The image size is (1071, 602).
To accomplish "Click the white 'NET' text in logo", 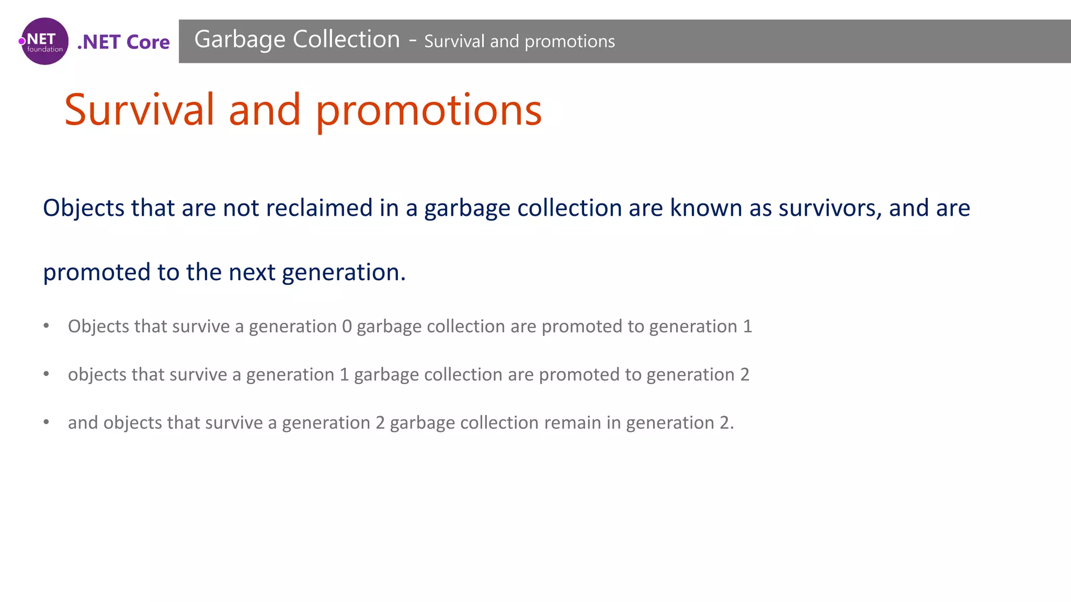I will click(41, 39).
